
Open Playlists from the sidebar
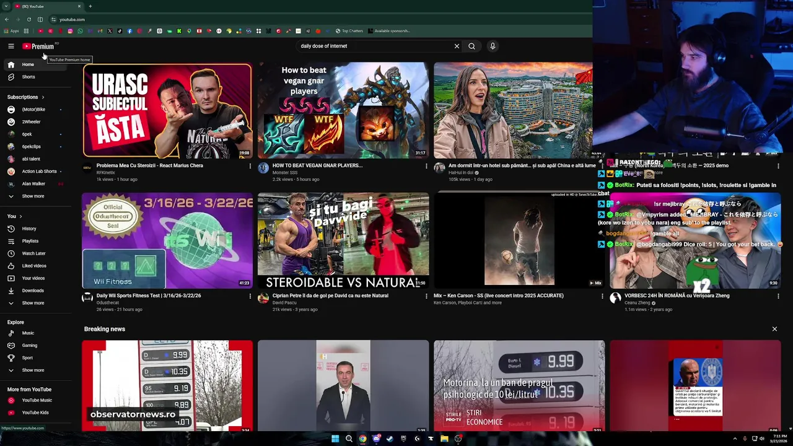click(37, 241)
